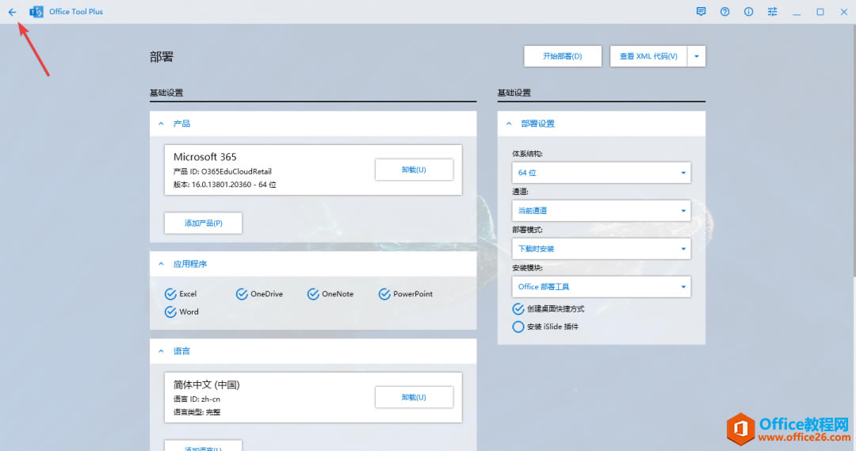This screenshot has height=451, width=856.
Task: Click the 查看 XML 代码(V) button
Action: pos(648,56)
